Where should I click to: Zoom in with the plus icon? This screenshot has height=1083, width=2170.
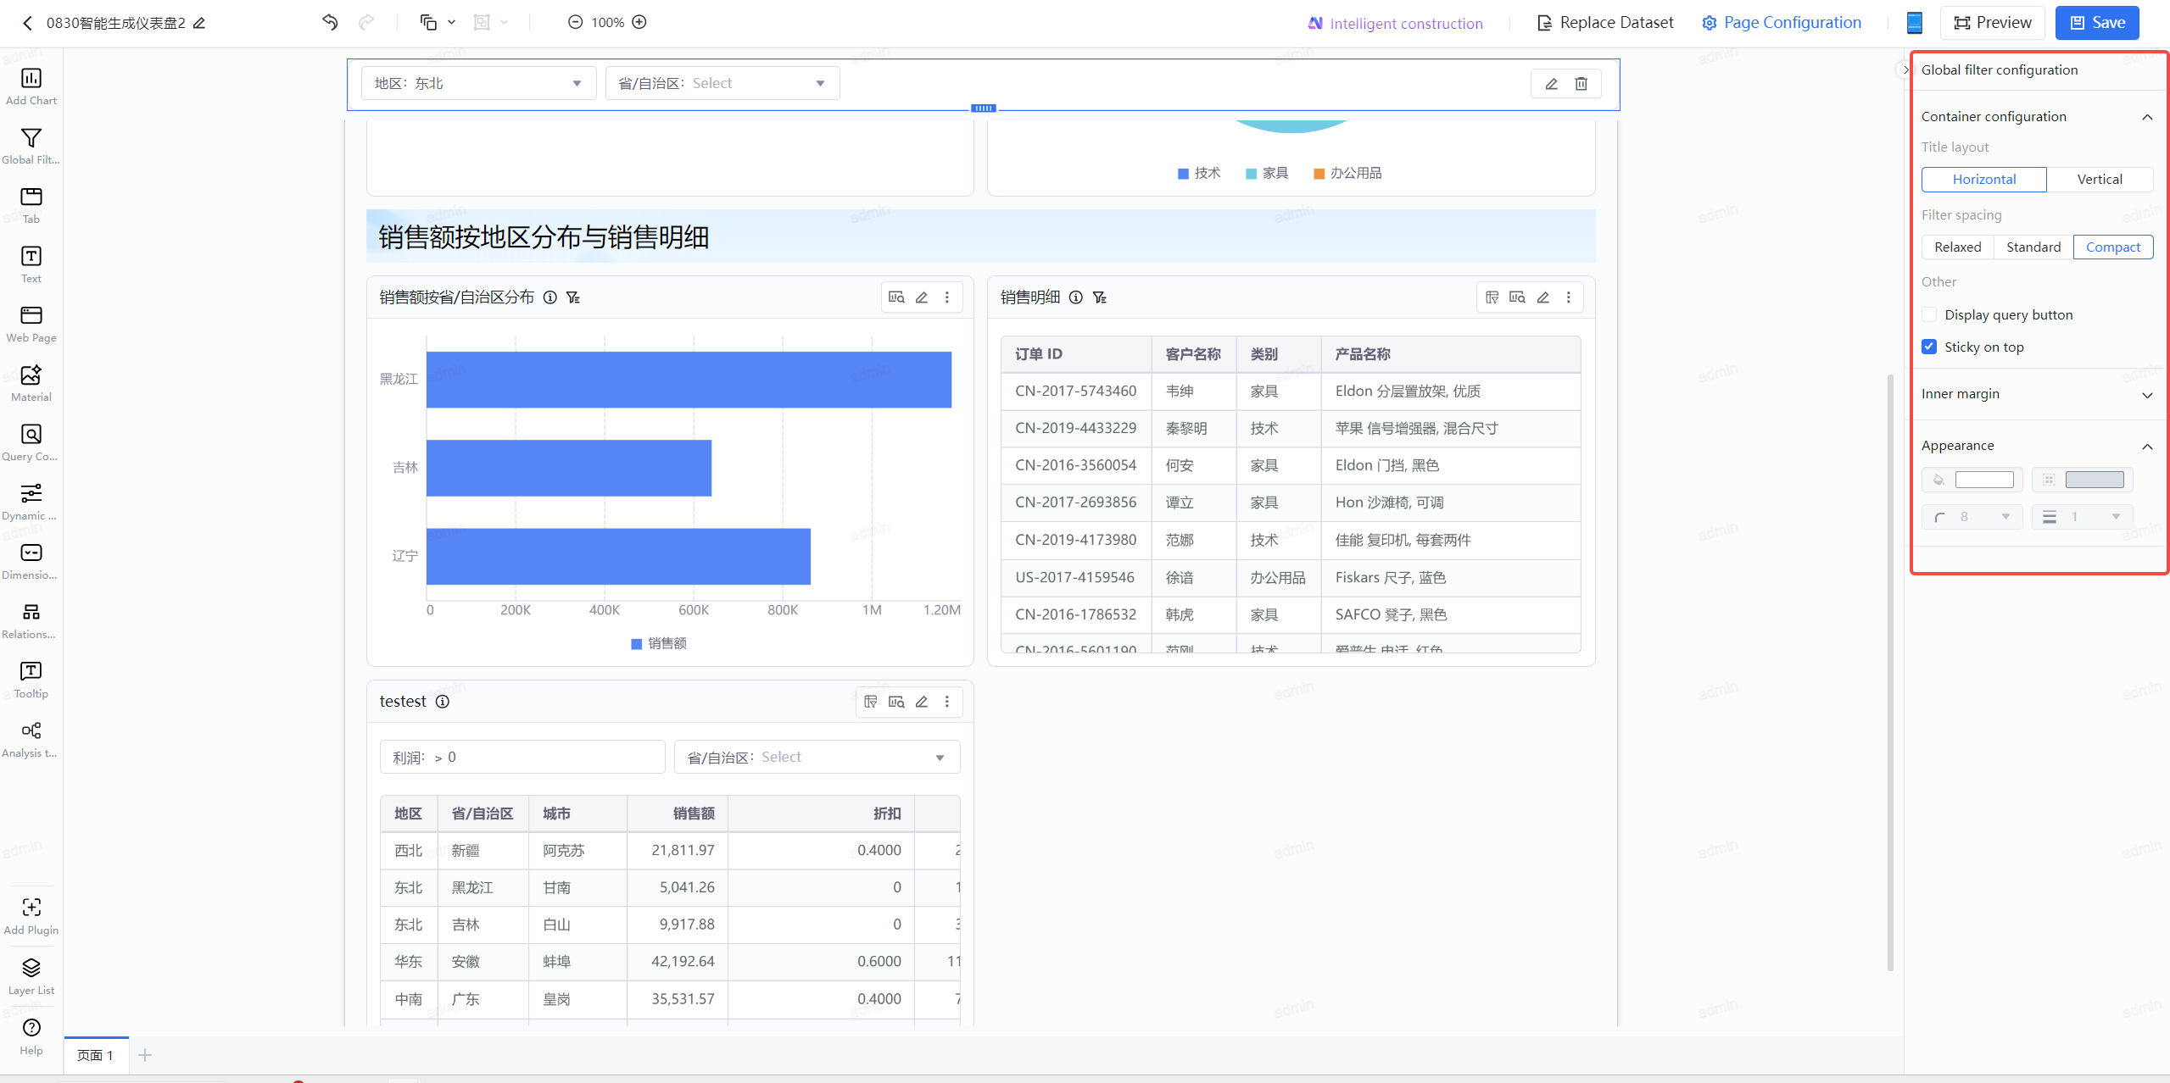[639, 22]
